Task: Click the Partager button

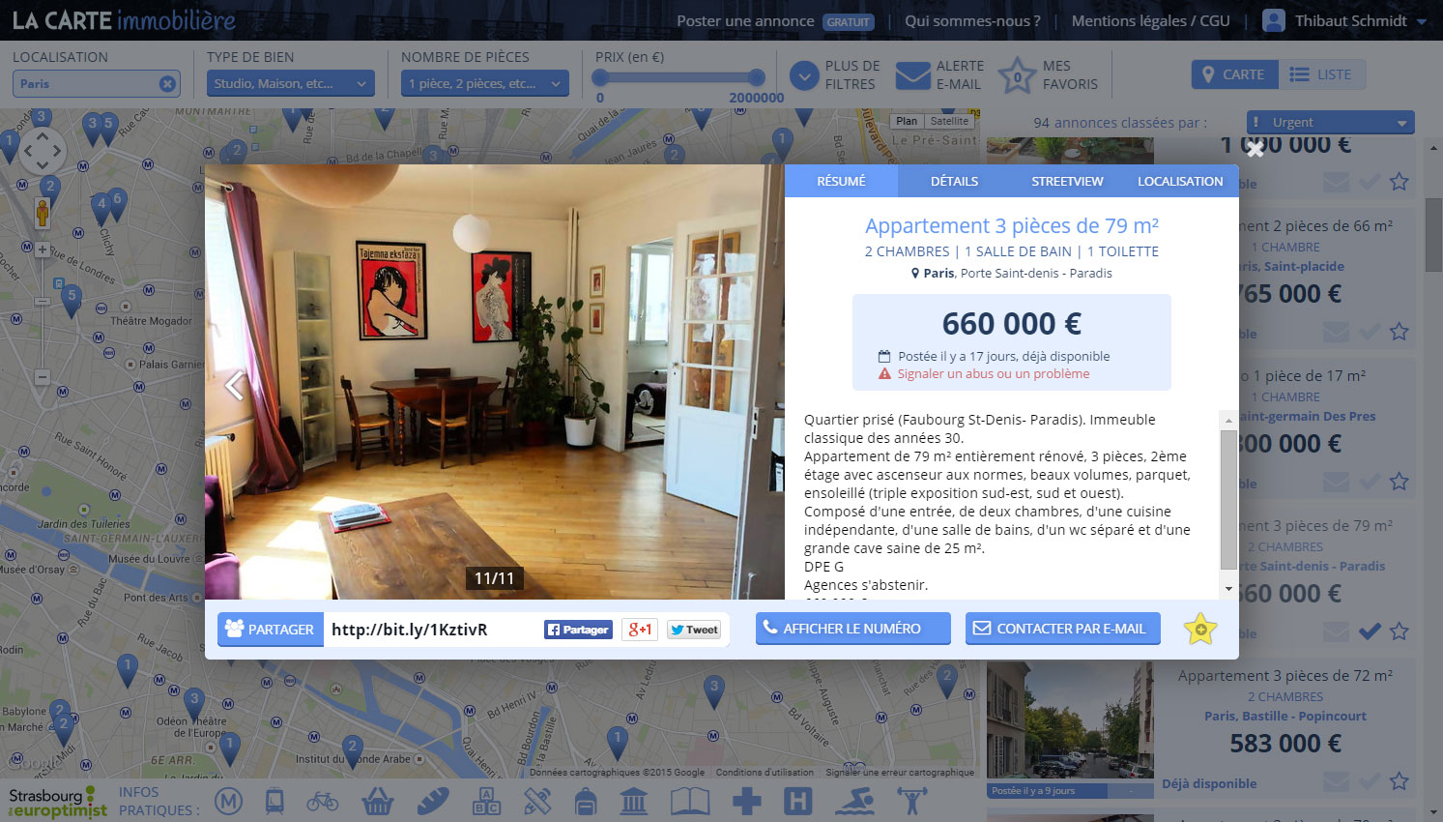Action: 270,630
